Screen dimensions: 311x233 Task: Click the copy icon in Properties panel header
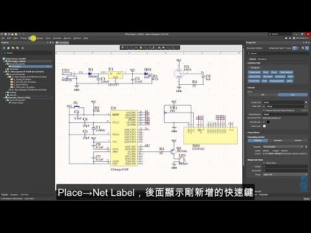tap(303, 48)
